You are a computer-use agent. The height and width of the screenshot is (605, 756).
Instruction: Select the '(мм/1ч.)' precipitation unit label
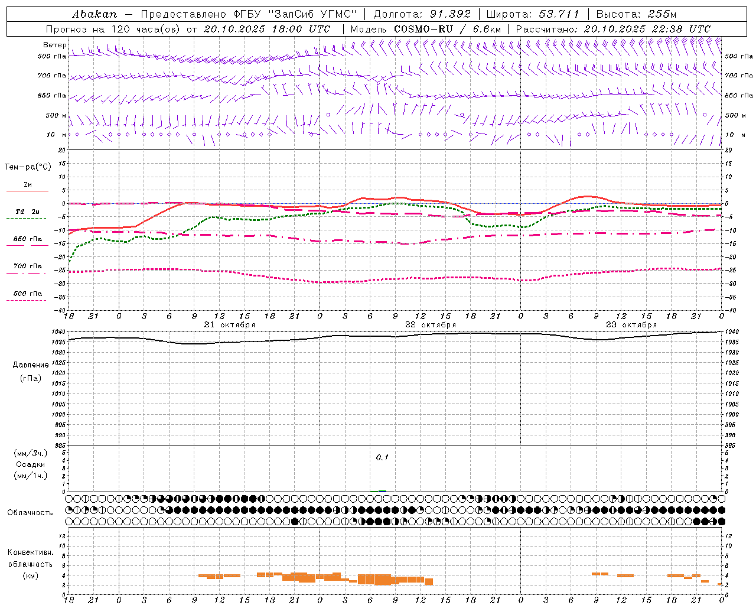tap(31, 476)
